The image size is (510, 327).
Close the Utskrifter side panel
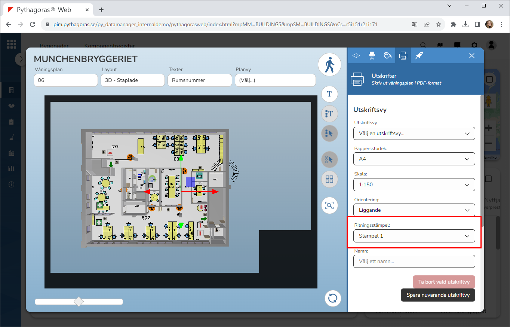pos(471,55)
